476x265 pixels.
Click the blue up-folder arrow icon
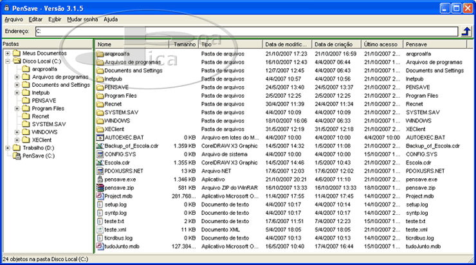[466, 32]
